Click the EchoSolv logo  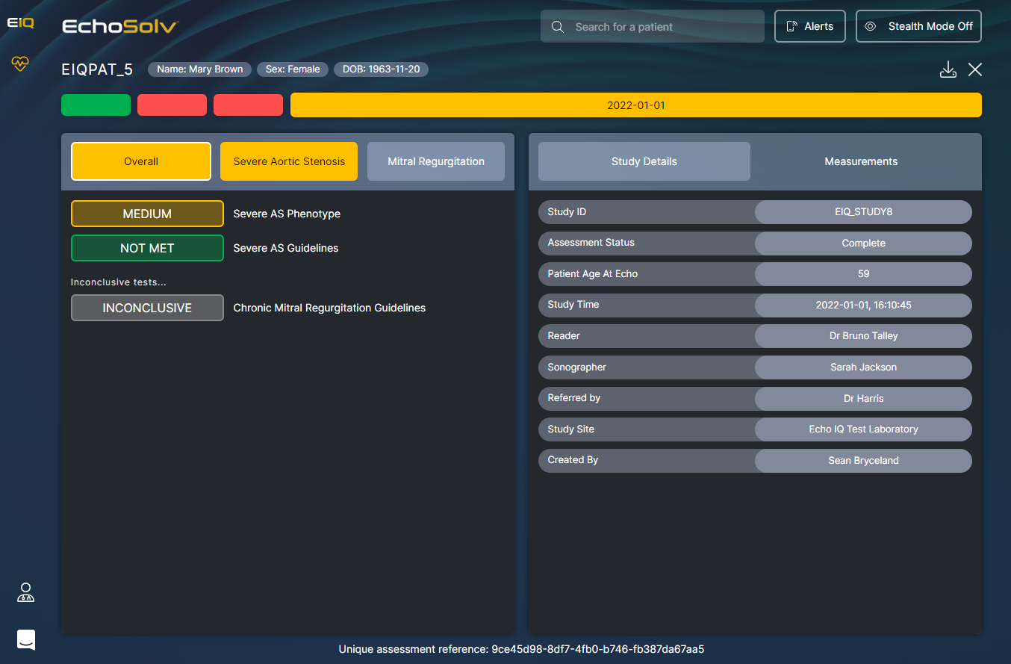(120, 27)
